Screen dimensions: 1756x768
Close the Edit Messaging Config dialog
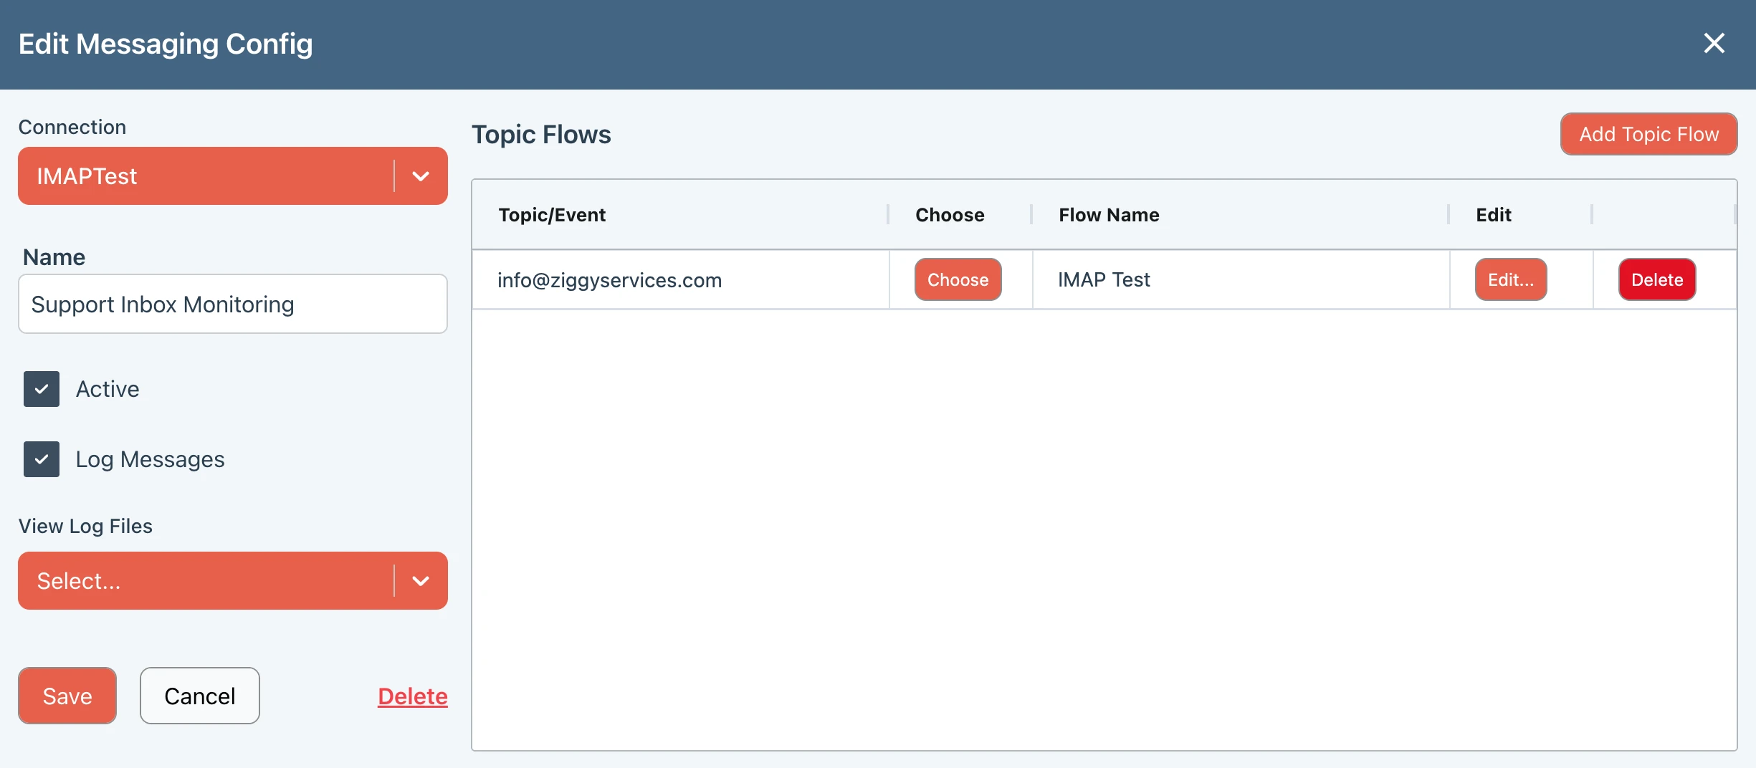pyautogui.click(x=1714, y=44)
